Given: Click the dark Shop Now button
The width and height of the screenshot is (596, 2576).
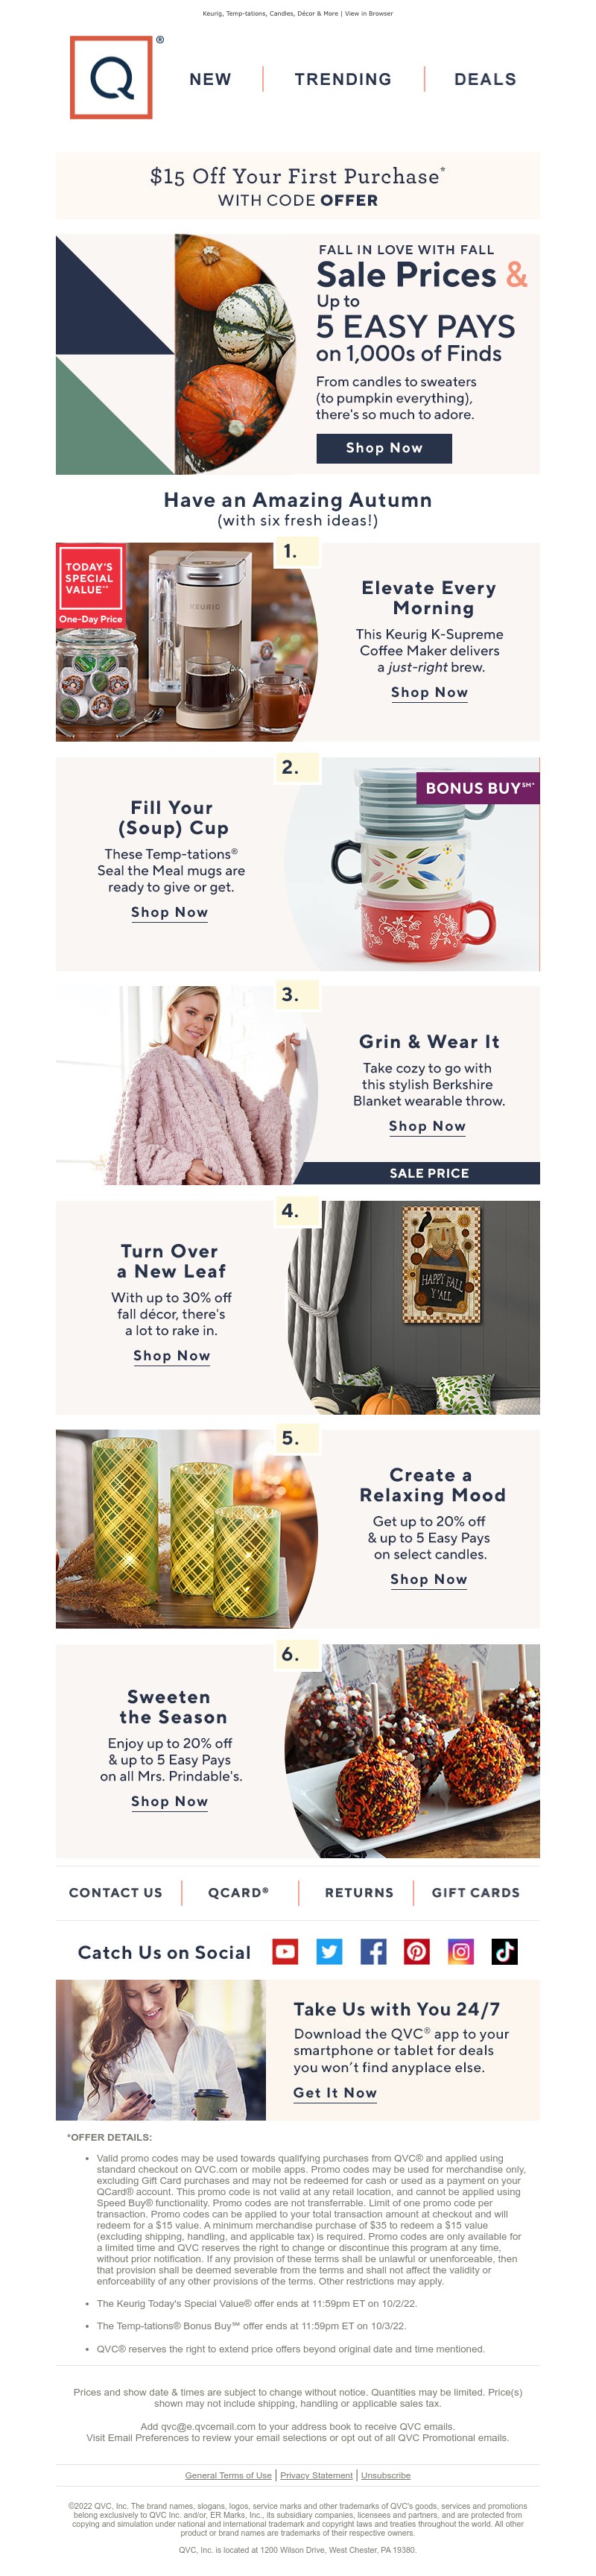Looking at the screenshot, I should (x=384, y=448).
